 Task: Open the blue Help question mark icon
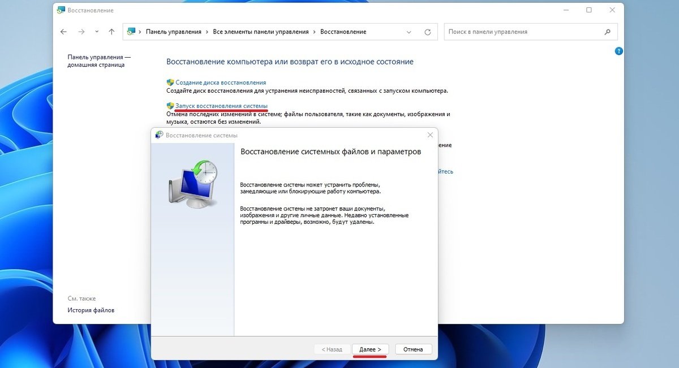pyautogui.click(x=618, y=51)
